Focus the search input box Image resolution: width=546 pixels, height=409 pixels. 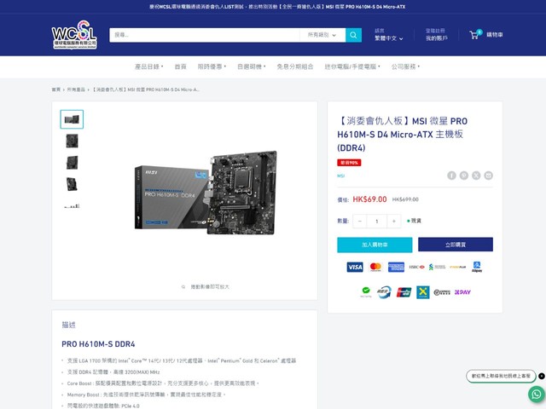point(205,35)
